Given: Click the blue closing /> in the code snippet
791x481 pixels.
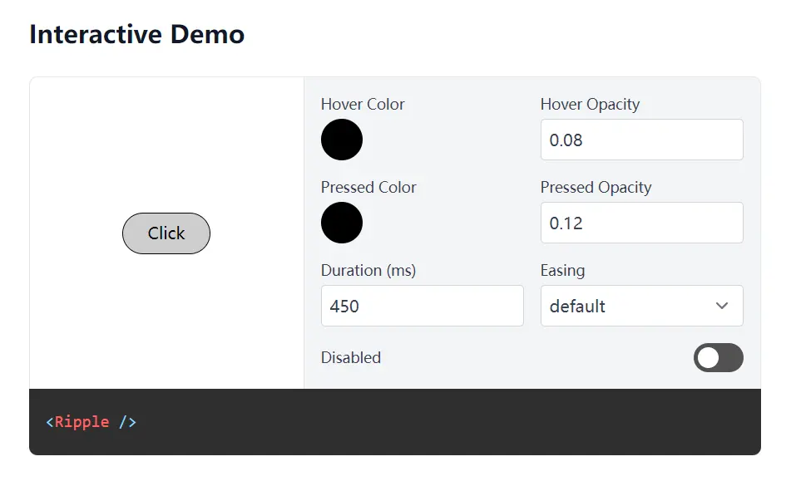Looking at the screenshot, I should [127, 422].
